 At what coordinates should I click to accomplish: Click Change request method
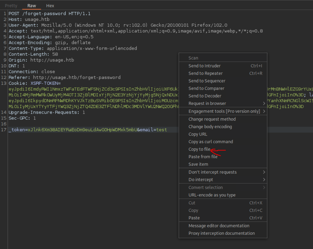pyautogui.click(x=212, y=119)
